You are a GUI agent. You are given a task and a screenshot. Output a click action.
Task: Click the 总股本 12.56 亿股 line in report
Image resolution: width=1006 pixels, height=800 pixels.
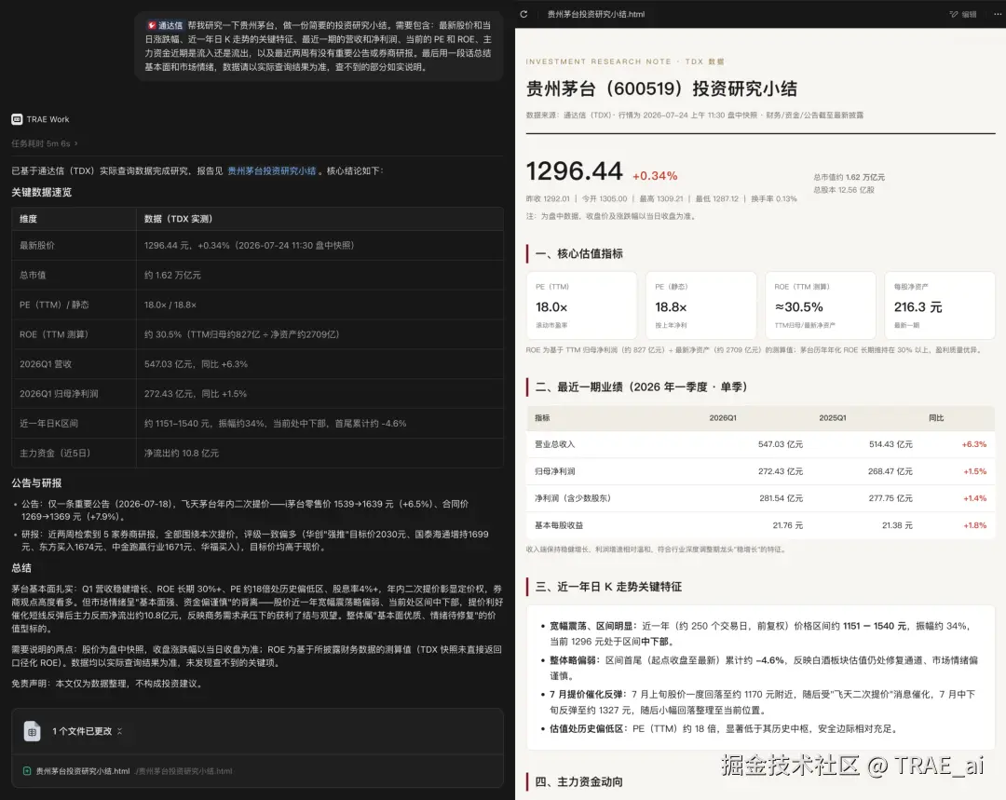click(x=844, y=190)
